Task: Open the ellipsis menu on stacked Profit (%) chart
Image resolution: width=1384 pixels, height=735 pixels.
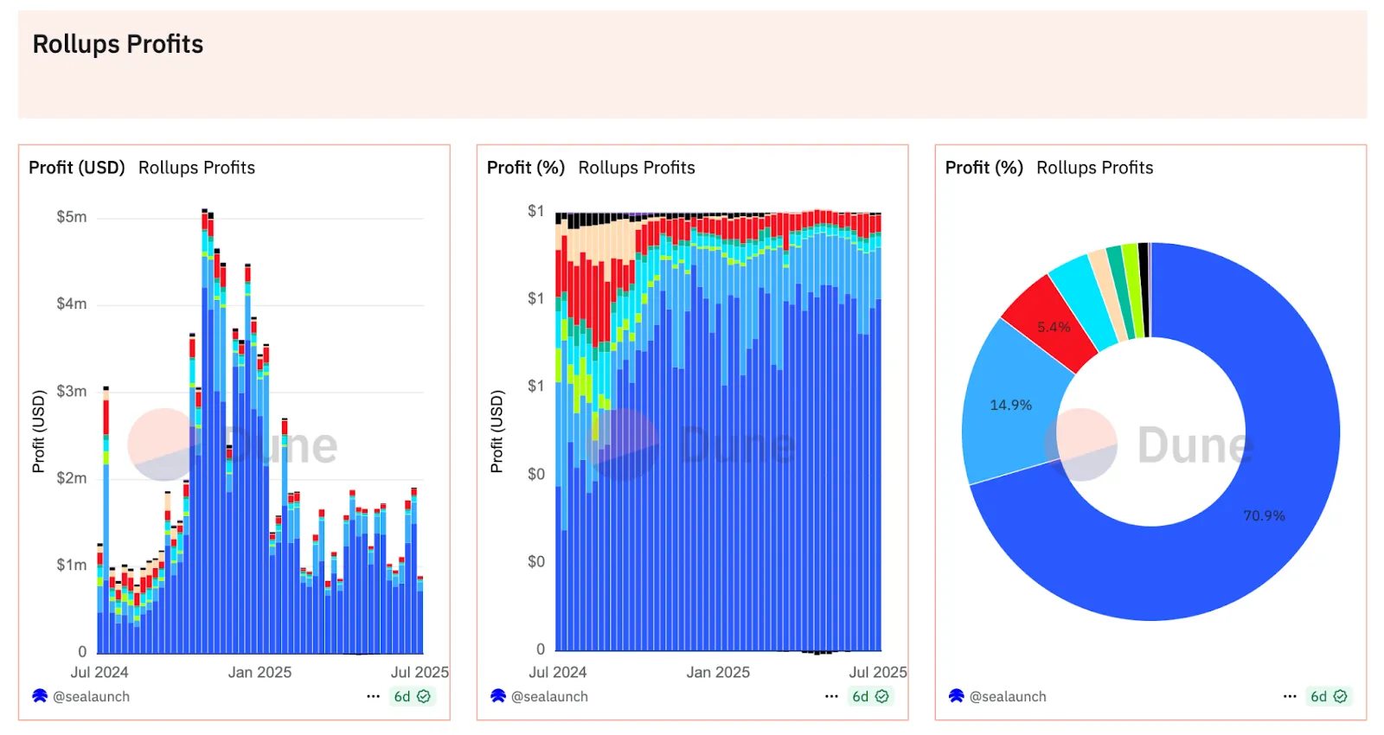Action: coord(831,696)
